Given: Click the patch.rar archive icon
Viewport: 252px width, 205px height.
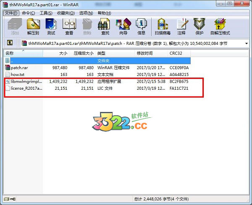Looking at the screenshot, I should click(8, 67).
